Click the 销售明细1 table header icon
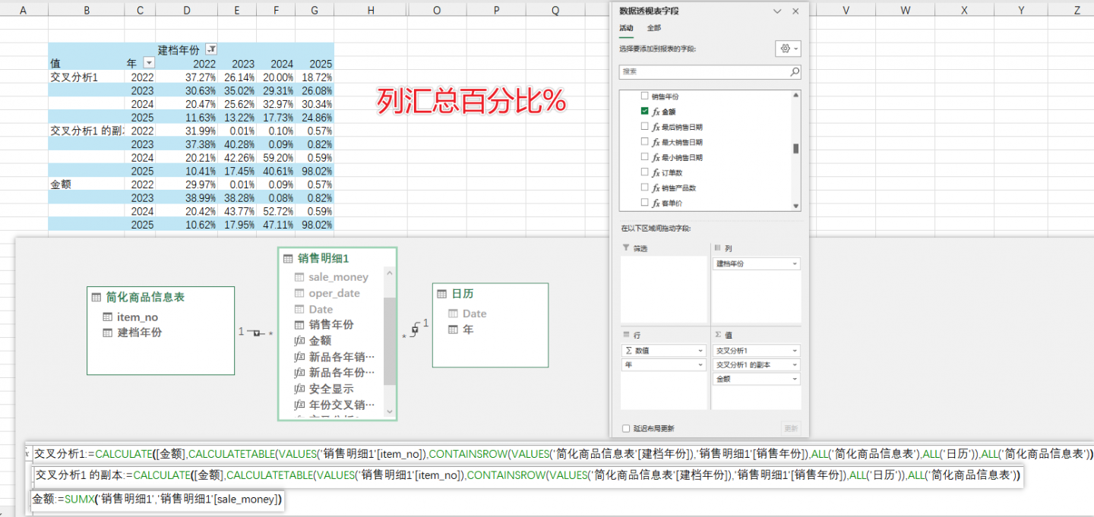Screen dimensions: 1094x517 coord(289,259)
